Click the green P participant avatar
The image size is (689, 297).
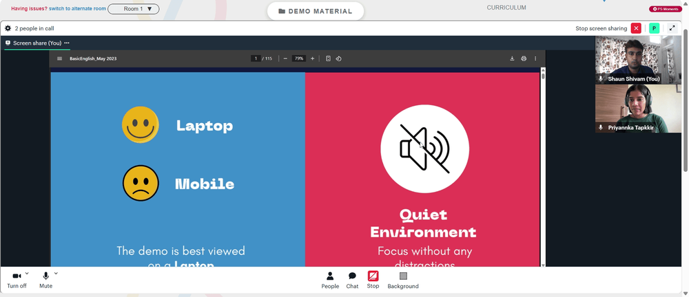[x=655, y=28]
